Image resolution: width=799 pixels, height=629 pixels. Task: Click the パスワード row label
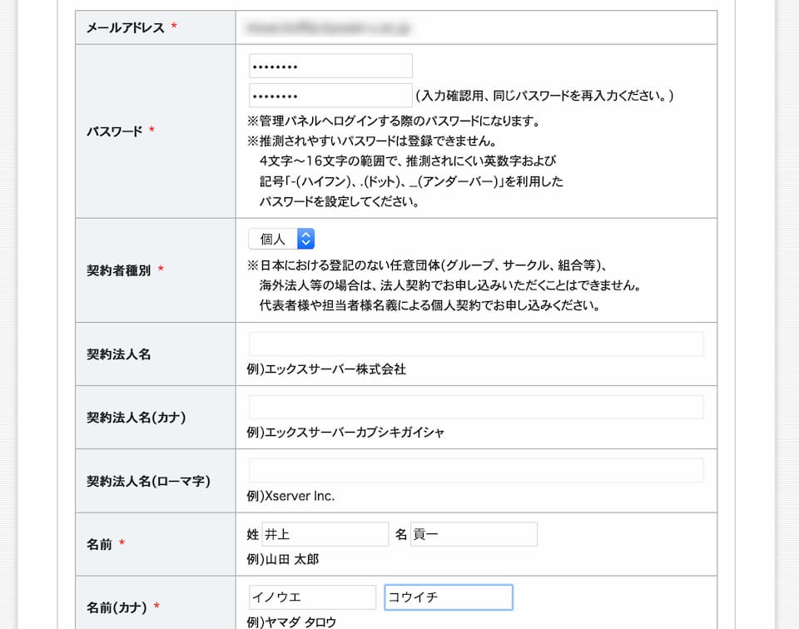click(x=115, y=131)
